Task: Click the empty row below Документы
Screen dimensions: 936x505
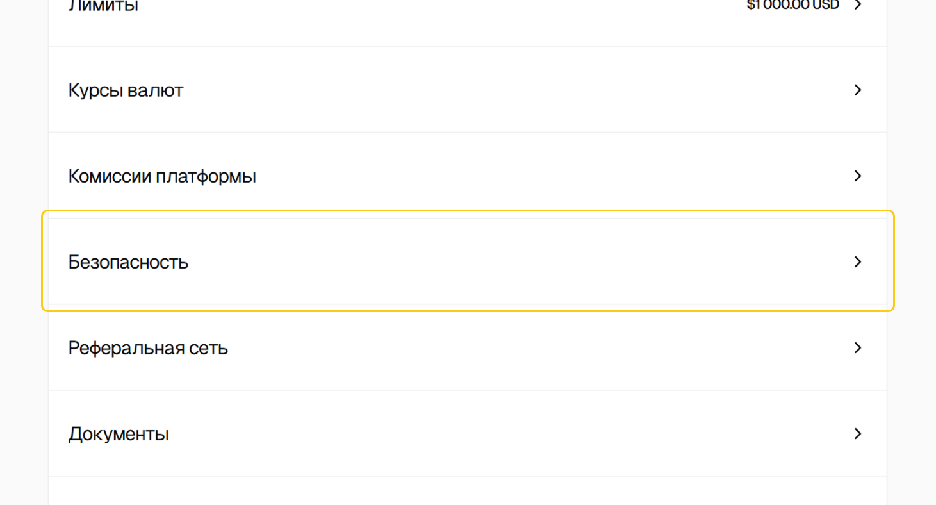Action: pos(468,492)
